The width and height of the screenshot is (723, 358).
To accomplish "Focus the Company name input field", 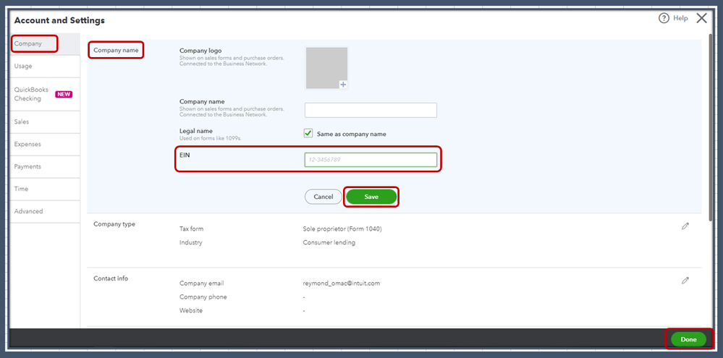I will click(x=371, y=110).
